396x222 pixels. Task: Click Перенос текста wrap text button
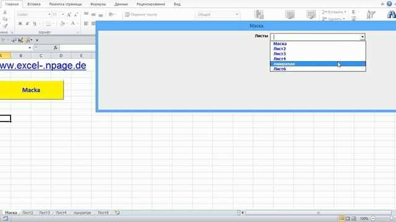point(141,15)
